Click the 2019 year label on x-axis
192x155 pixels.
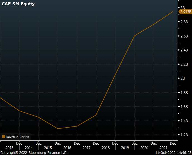[x=124, y=148]
